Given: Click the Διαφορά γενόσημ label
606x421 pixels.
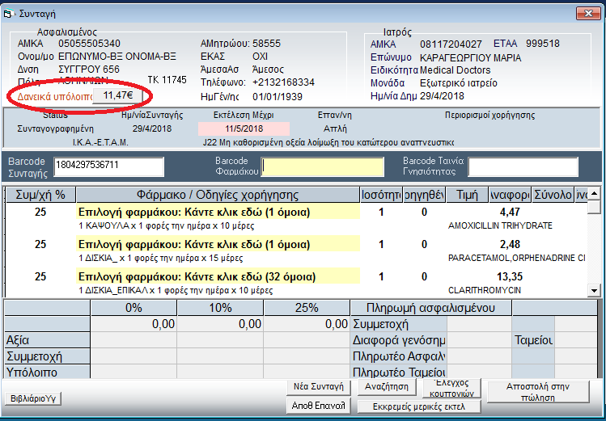Looking at the screenshot, I should pos(399,340).
